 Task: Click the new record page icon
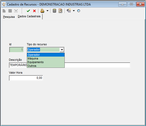click(x=4, y=11)
